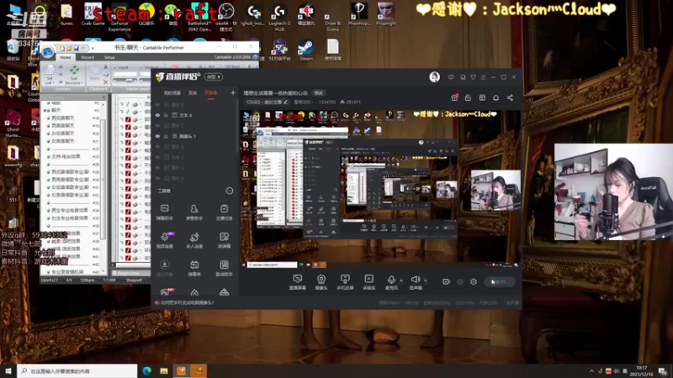Open the 弹幕秀 tool
Viewport: 673px width, 378px height.
(x=194, y=268)
